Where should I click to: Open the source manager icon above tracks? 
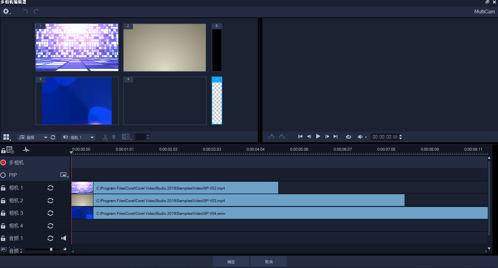click(x=10, y=150)
